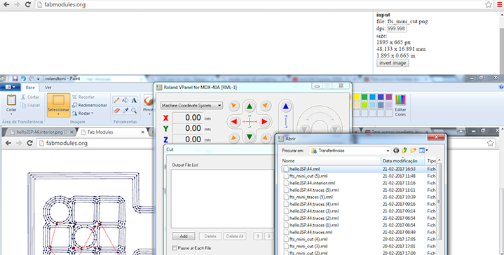Select the Fab Modules browser tab

click(112, 132)
